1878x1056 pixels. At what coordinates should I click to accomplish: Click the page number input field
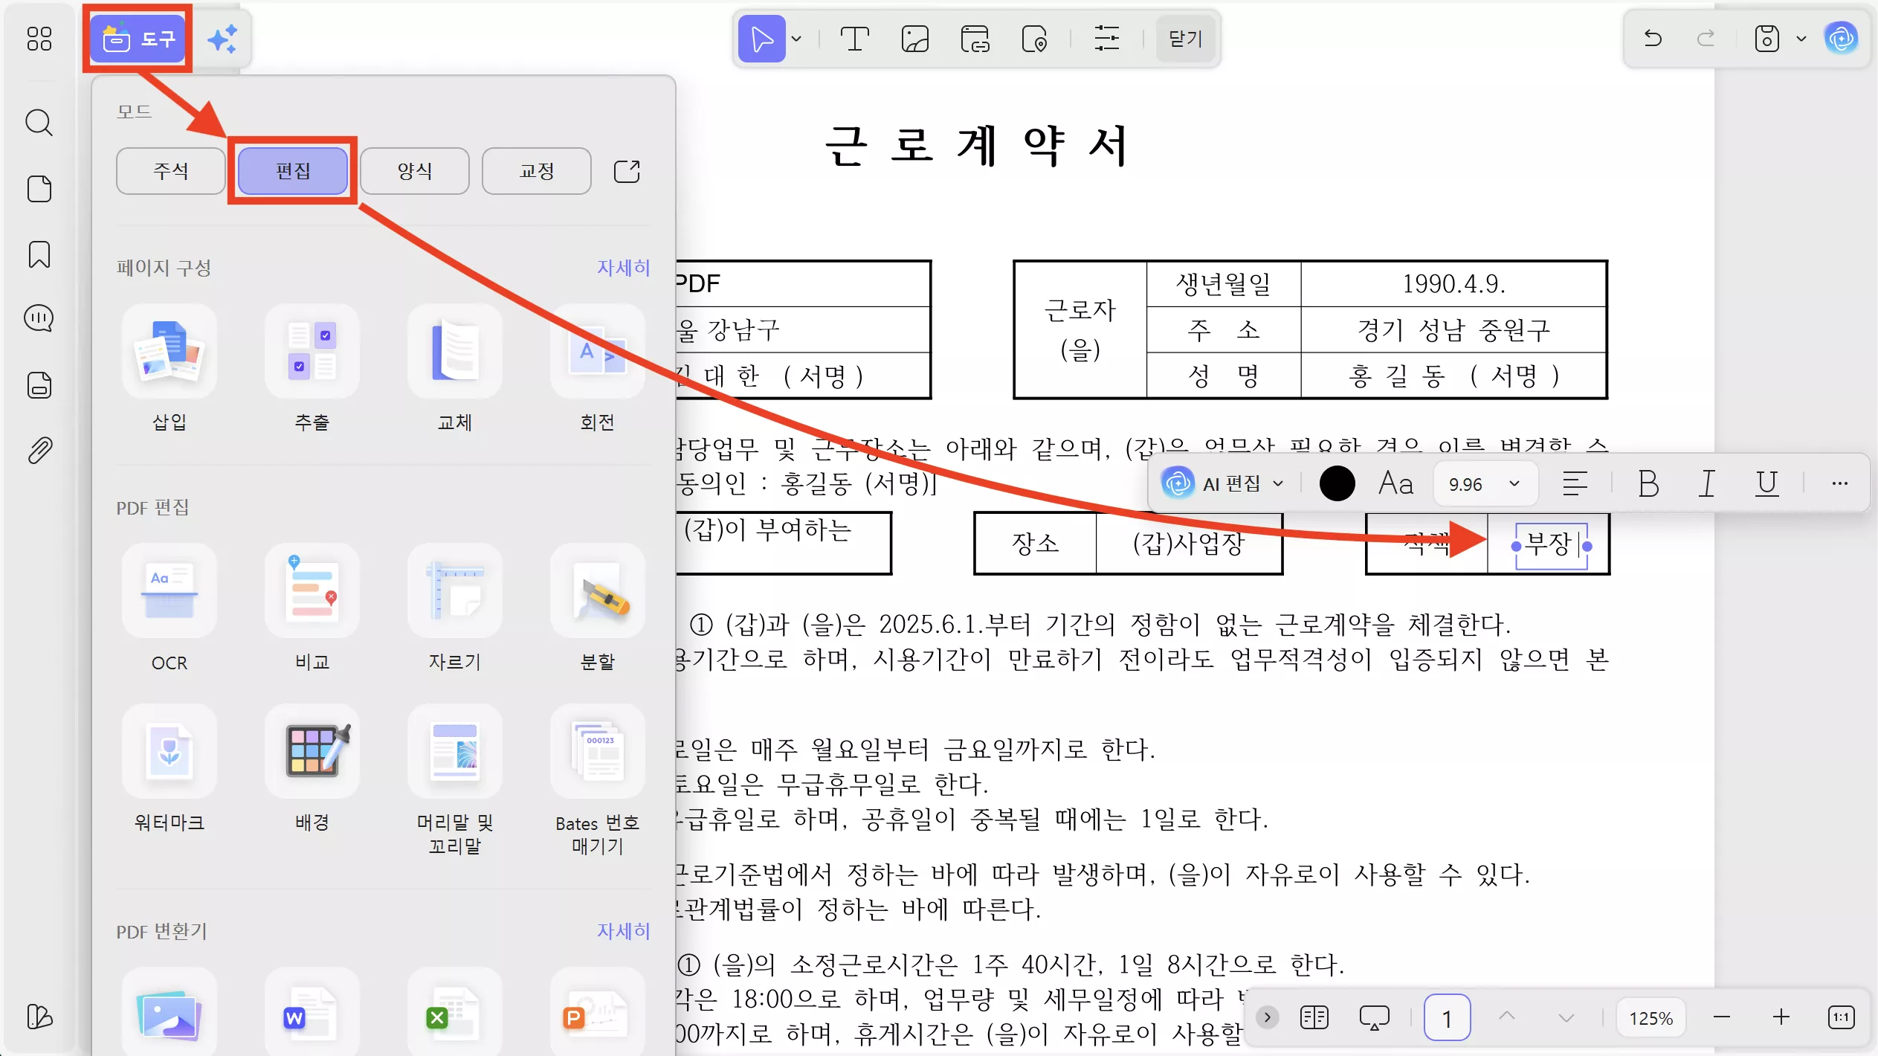click(1446, 1017)
